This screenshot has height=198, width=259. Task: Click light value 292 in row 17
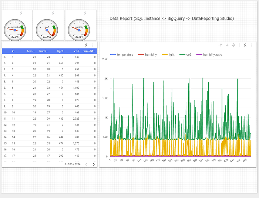(61, 156)
